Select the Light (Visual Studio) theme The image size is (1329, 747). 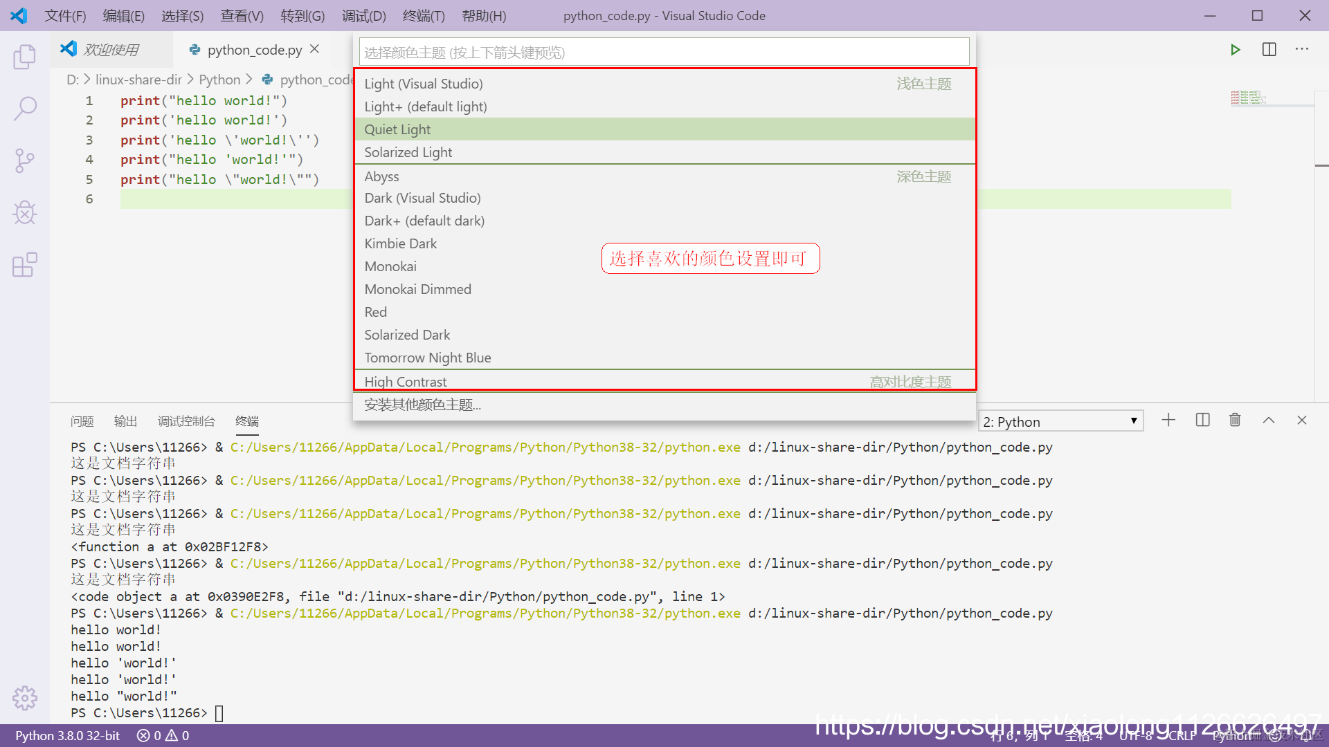664,84
